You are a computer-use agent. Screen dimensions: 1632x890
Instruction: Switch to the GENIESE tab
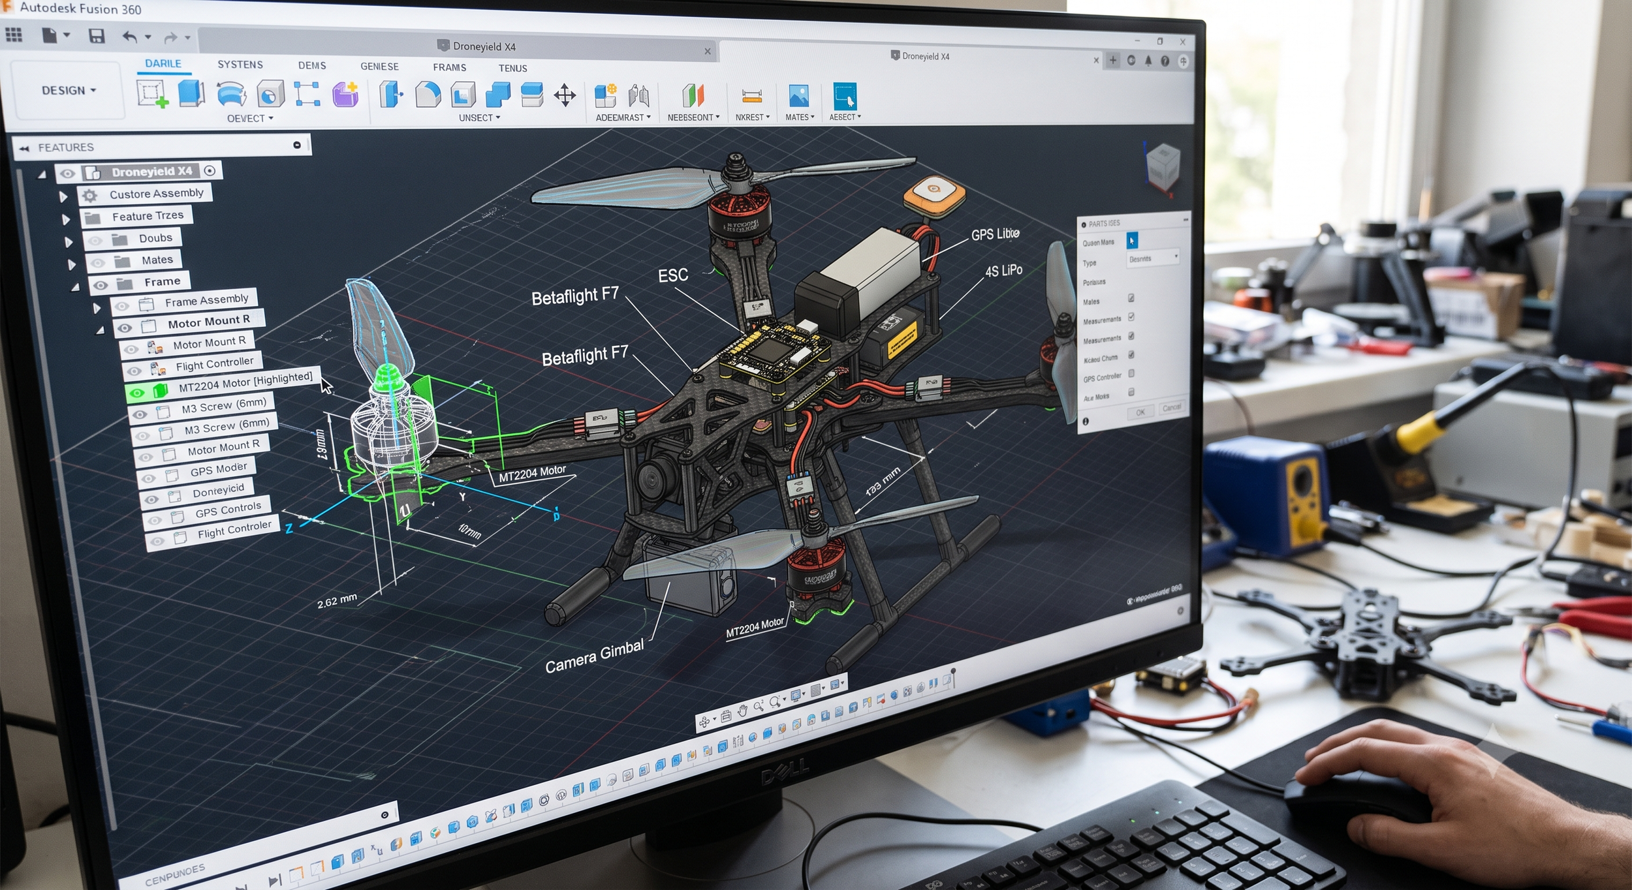tap(379, 67)
